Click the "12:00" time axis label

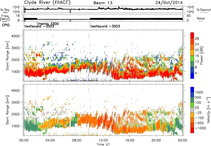[x=103, y=140]
